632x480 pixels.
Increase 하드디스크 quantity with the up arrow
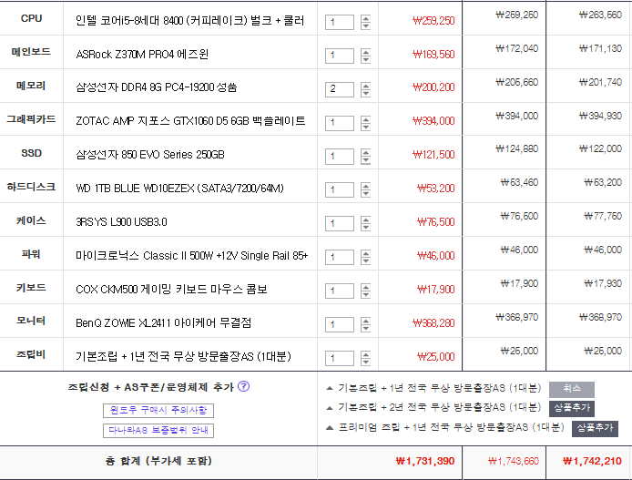pyautogui.click(x=365, y=187)
